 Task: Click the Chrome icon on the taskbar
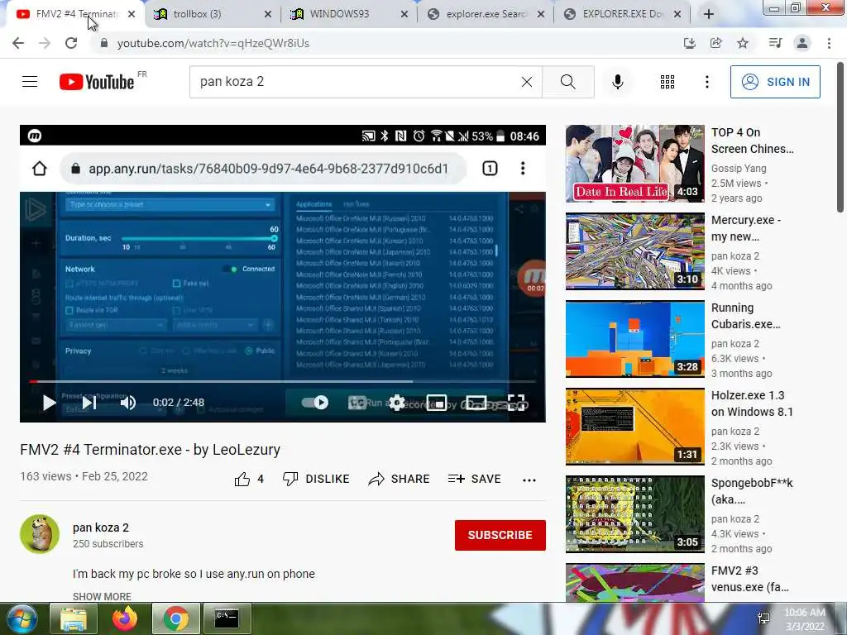176,618
